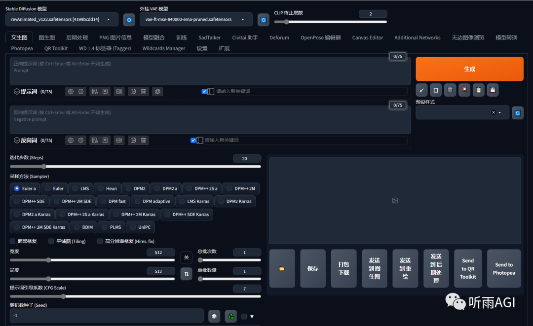Viewport: 533px width, 326px height.
Task: Switch to the Civitai 助手 tab
Action: [x=245, y=37]
